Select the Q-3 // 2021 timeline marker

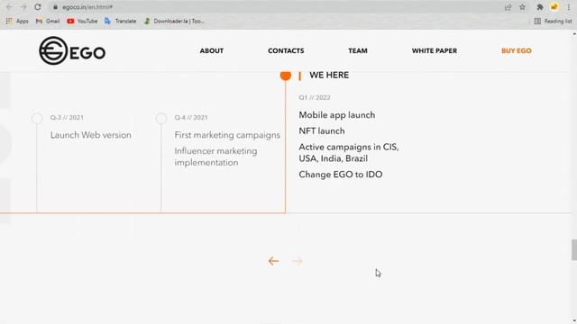point(37,118)
